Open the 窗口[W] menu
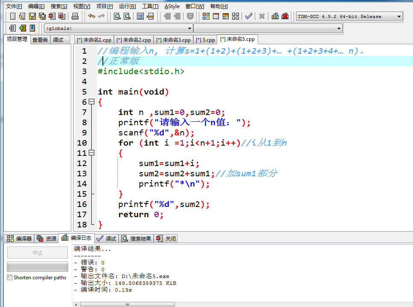The image size is (413, 307). coord(195,6)
